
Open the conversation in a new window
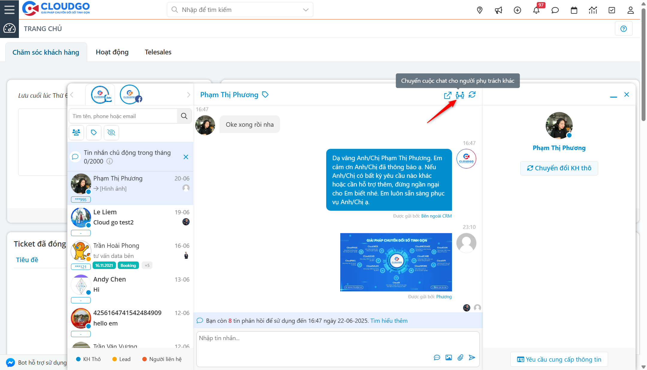pos(448,95)
